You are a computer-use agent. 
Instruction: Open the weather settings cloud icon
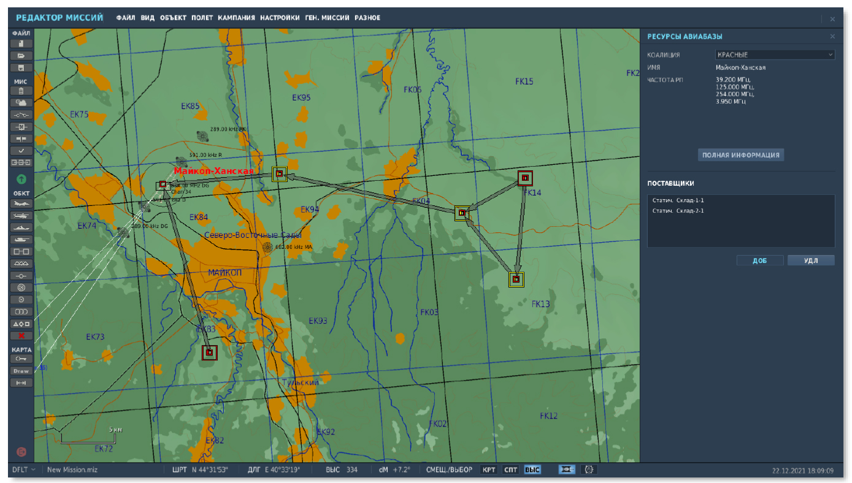tap(21, 102)
